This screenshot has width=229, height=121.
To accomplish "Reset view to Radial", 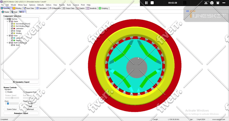I will [30, 103].
